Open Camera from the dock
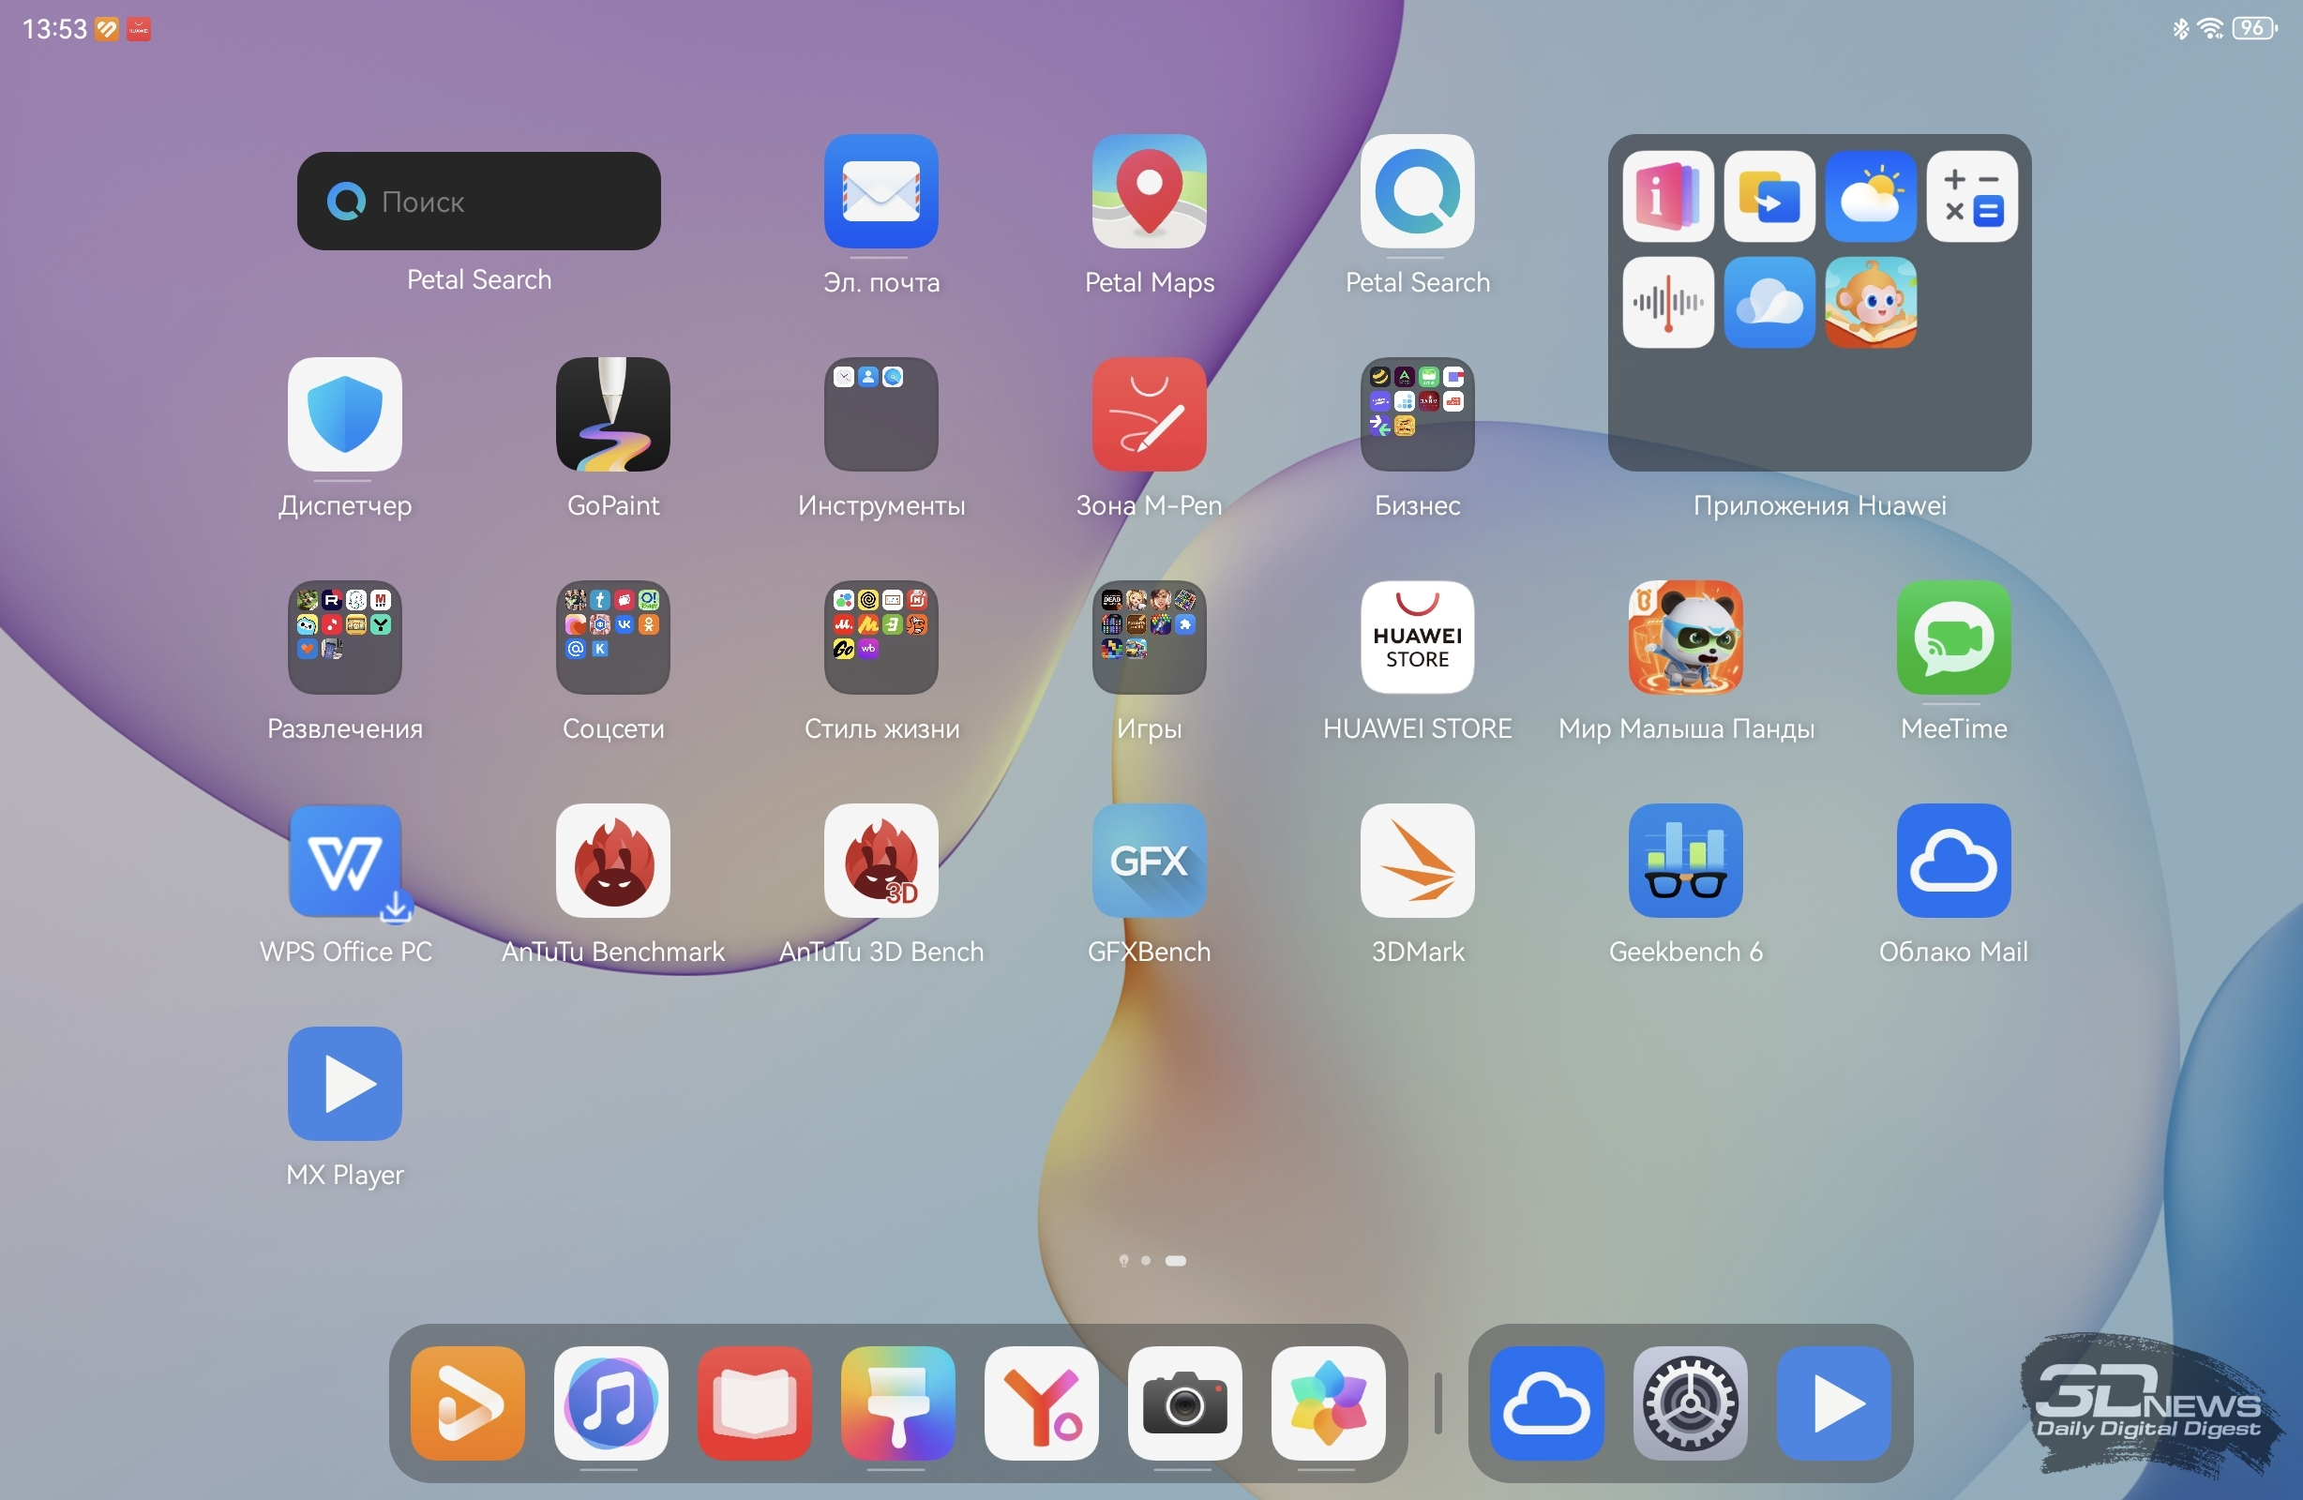 point(1184,1402)
